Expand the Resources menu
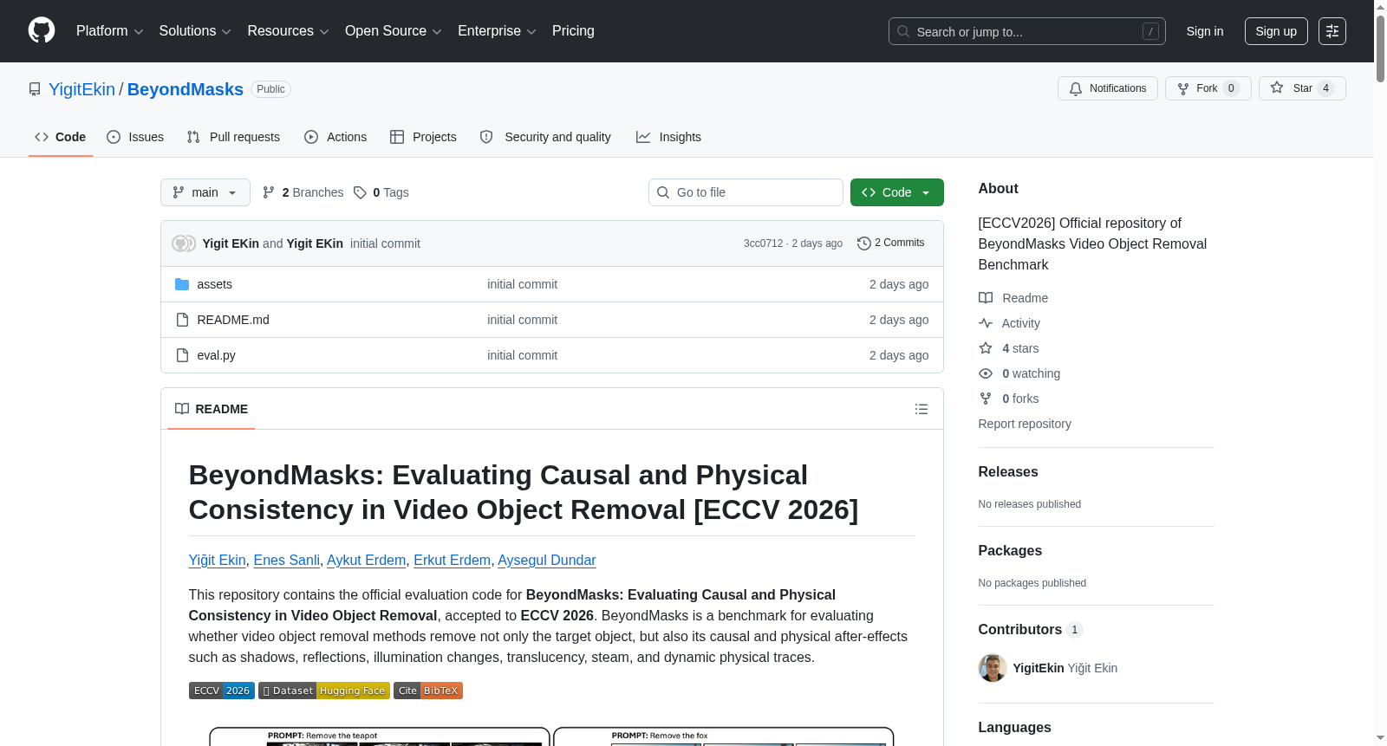This screenshot has width=1387, height=746. [289, 31]
